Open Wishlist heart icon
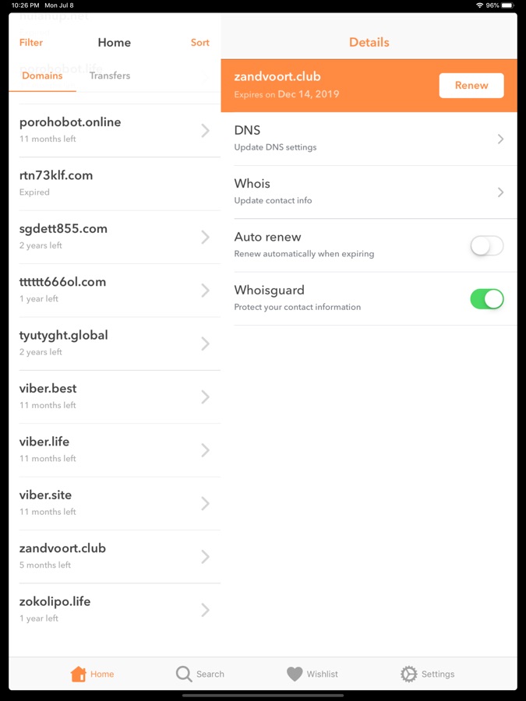This screenshot has width=526, height=701. pos(295,674)
